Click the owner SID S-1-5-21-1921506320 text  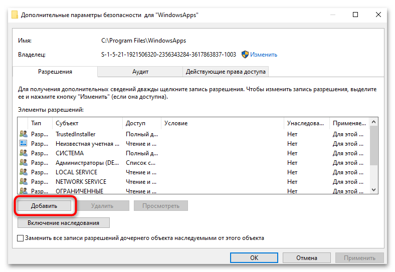pyautogui.click(x=168, y=55)
